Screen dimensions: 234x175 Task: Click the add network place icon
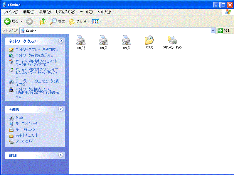coord(11,50)
